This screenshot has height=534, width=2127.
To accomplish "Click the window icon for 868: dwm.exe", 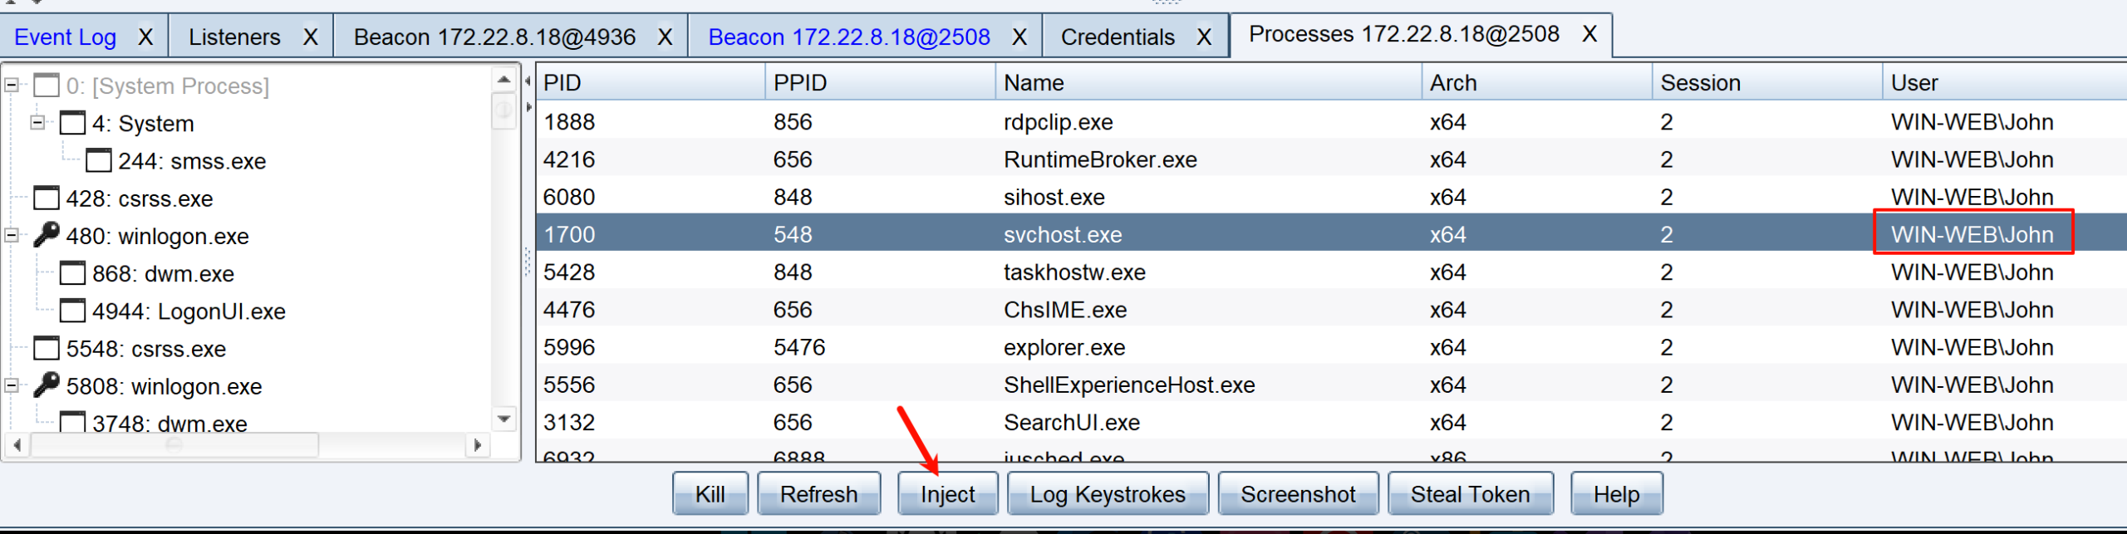I will coord(72,273).
